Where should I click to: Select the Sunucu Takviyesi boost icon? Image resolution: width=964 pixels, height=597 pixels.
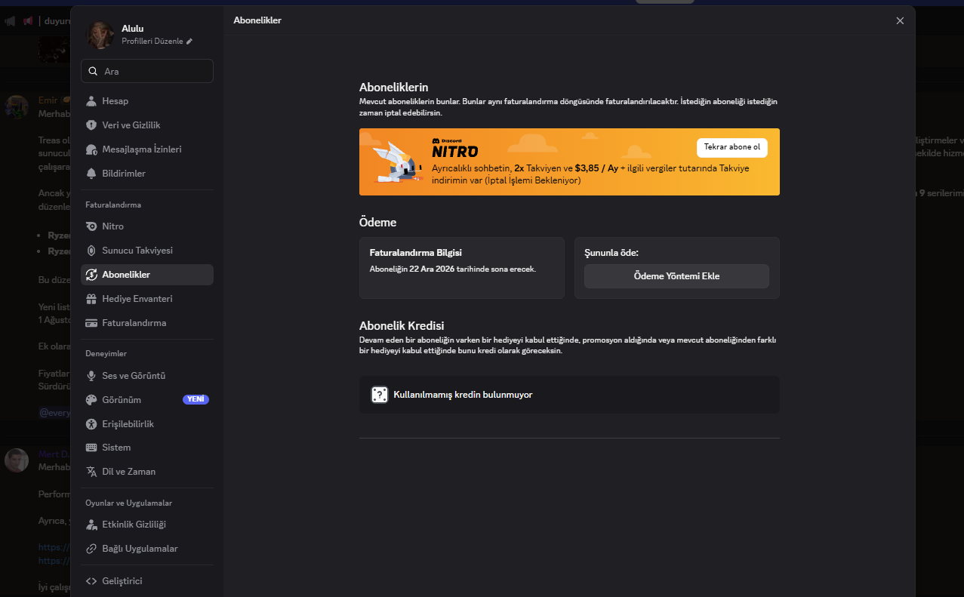point(91,251)
